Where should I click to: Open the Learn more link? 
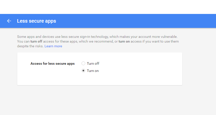53,46
